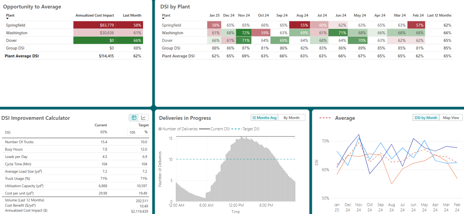The image size is (464, 214).
Task: Select the By Month toggle
Action: click(x=291, y=118)
